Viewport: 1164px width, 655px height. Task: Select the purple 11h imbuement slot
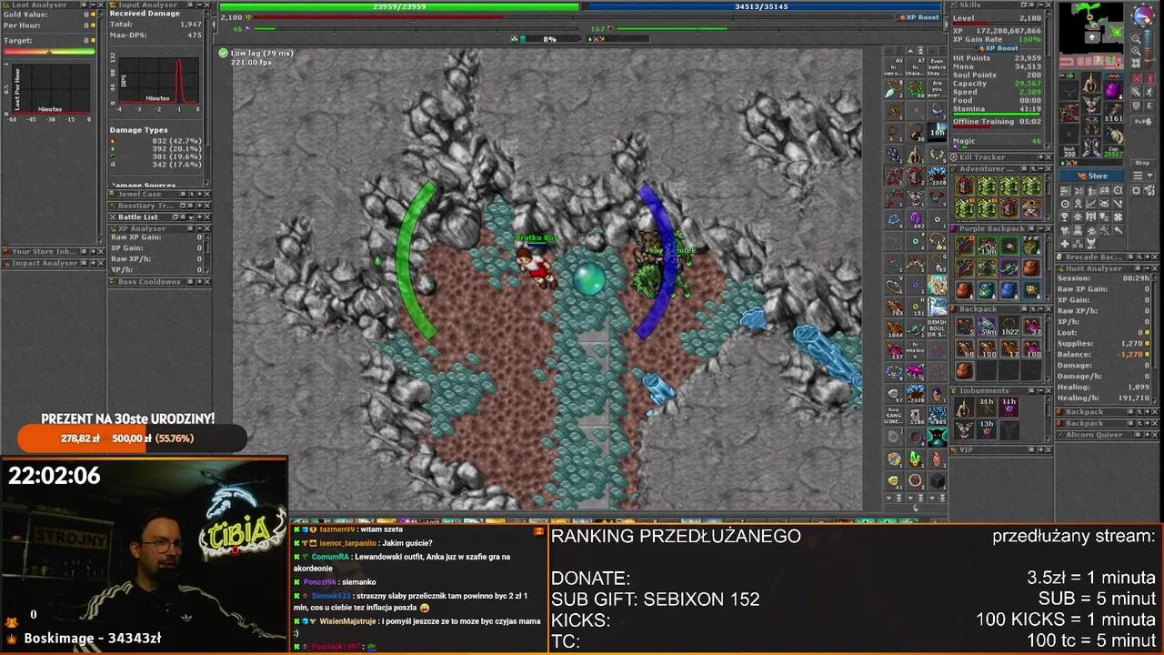(1008, 407)
